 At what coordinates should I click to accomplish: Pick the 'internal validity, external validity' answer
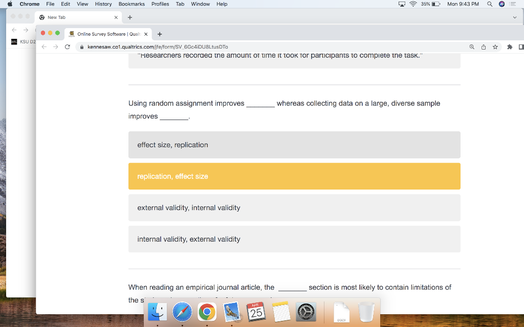click(x=294, y=239)
